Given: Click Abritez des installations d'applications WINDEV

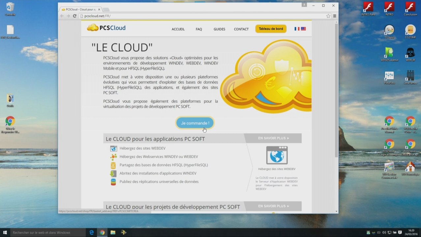Looking at the screenshot, I should pyautogui.click(x=158, y=173).
